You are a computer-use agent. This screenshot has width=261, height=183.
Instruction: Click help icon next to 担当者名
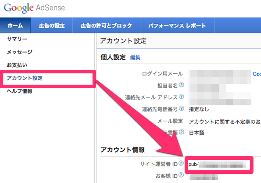(x=182, y=85)
